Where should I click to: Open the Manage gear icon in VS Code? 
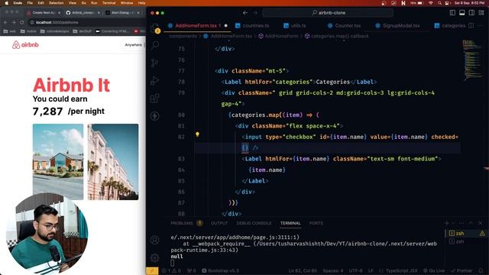click(x=154, y=257)
